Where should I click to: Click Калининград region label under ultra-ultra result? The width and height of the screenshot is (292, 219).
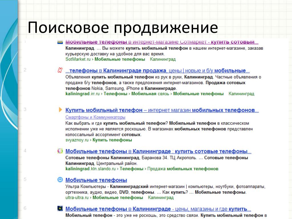161,198
